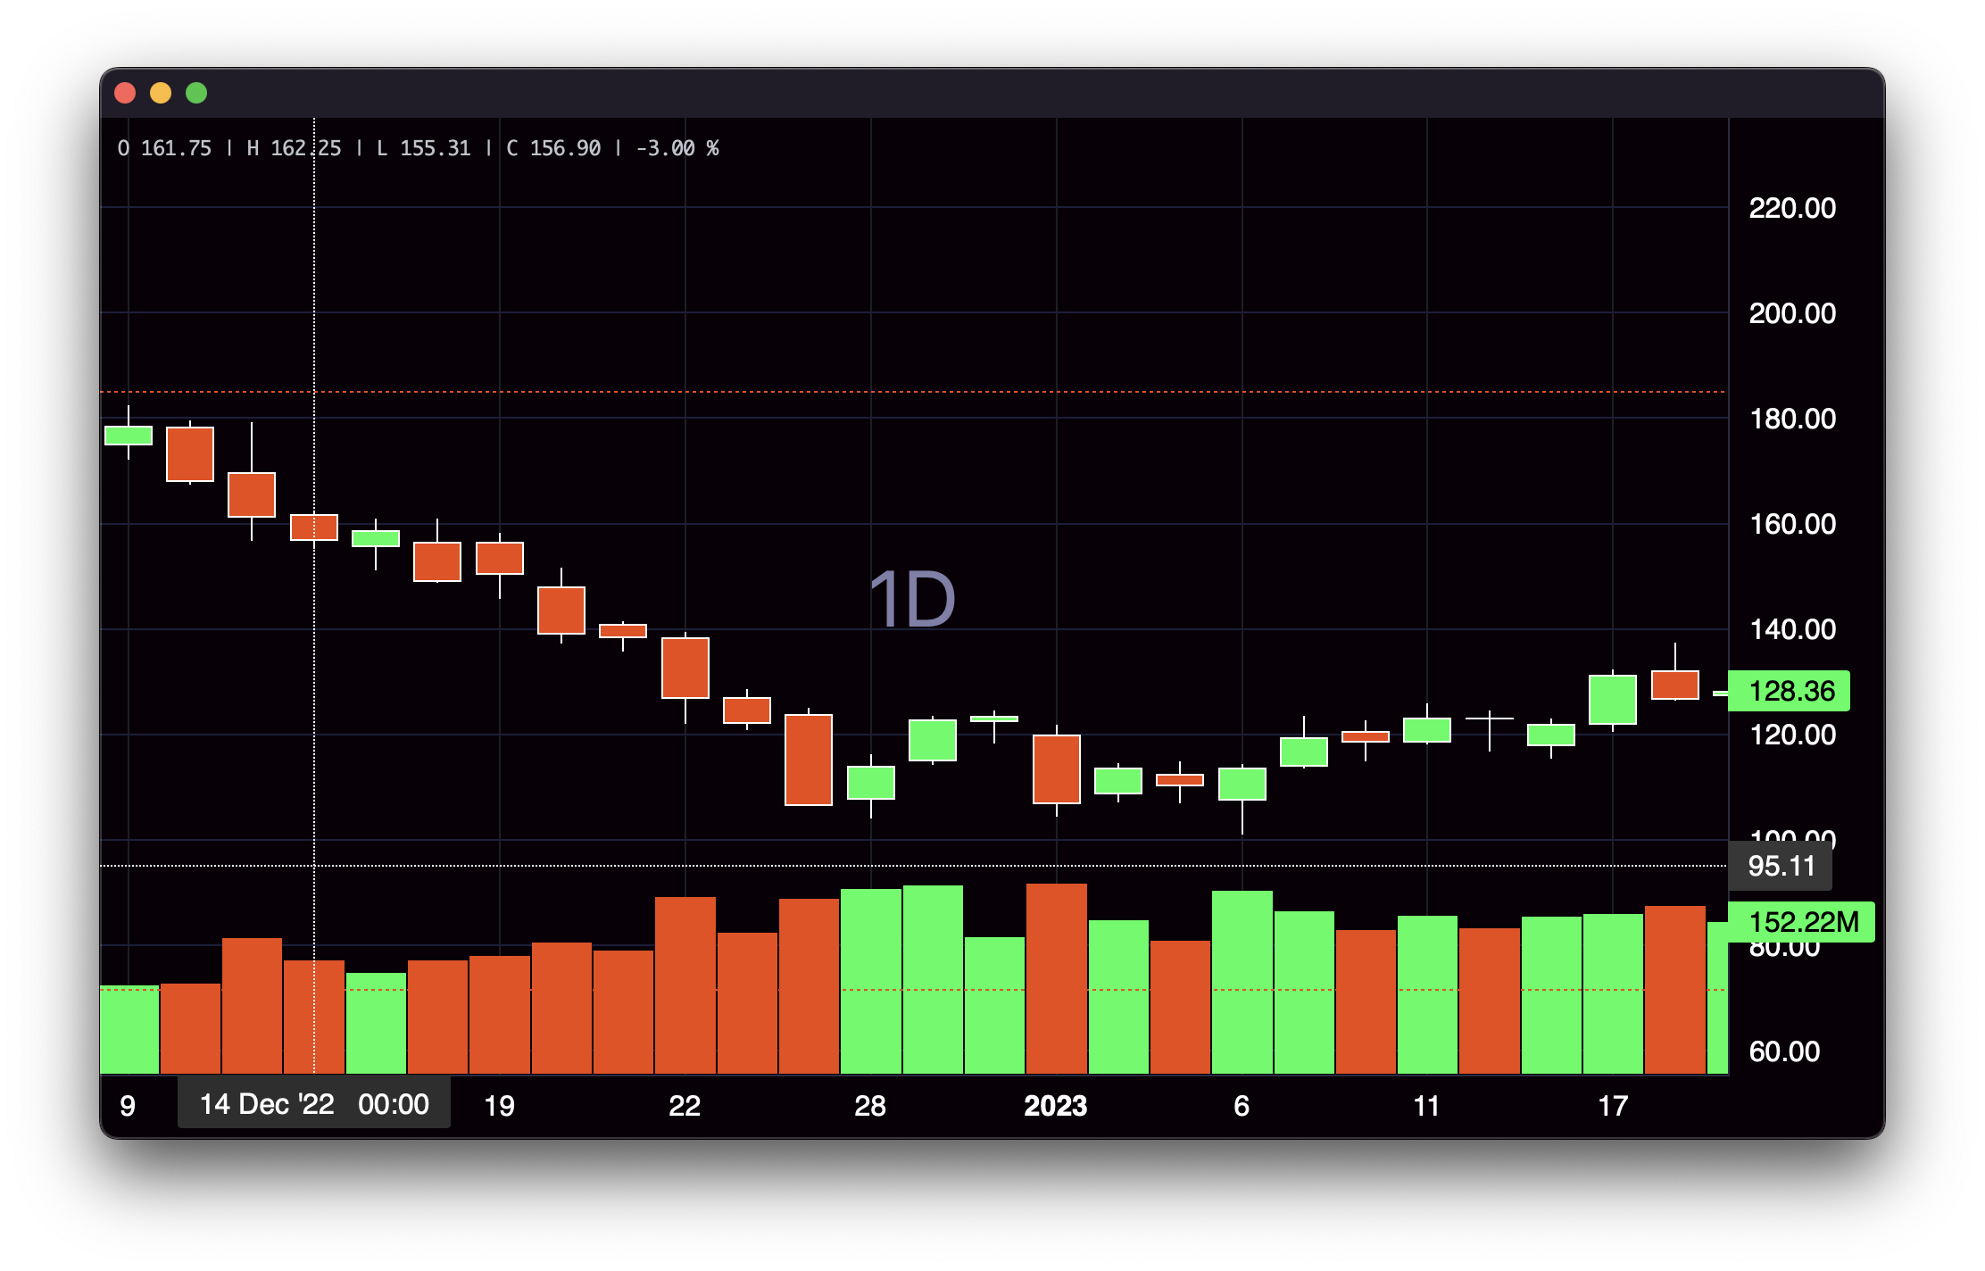
Task: Click the 6 date label on time axis
Action: [1241, 1106]
